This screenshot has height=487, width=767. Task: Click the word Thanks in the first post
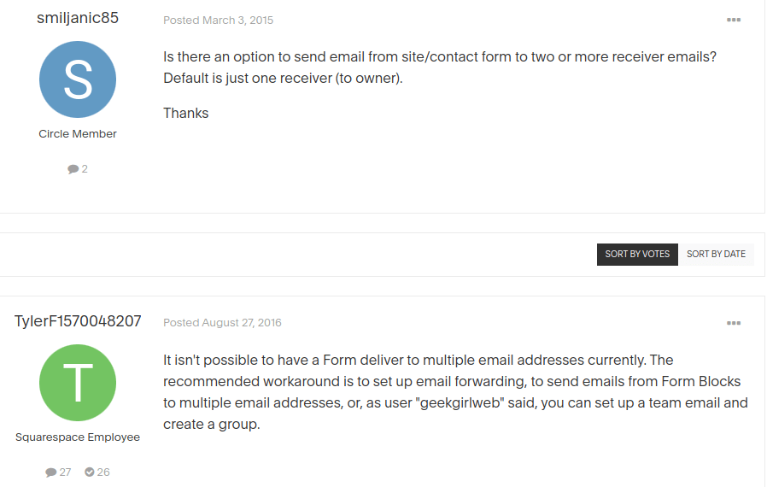(x=186, y=113)
